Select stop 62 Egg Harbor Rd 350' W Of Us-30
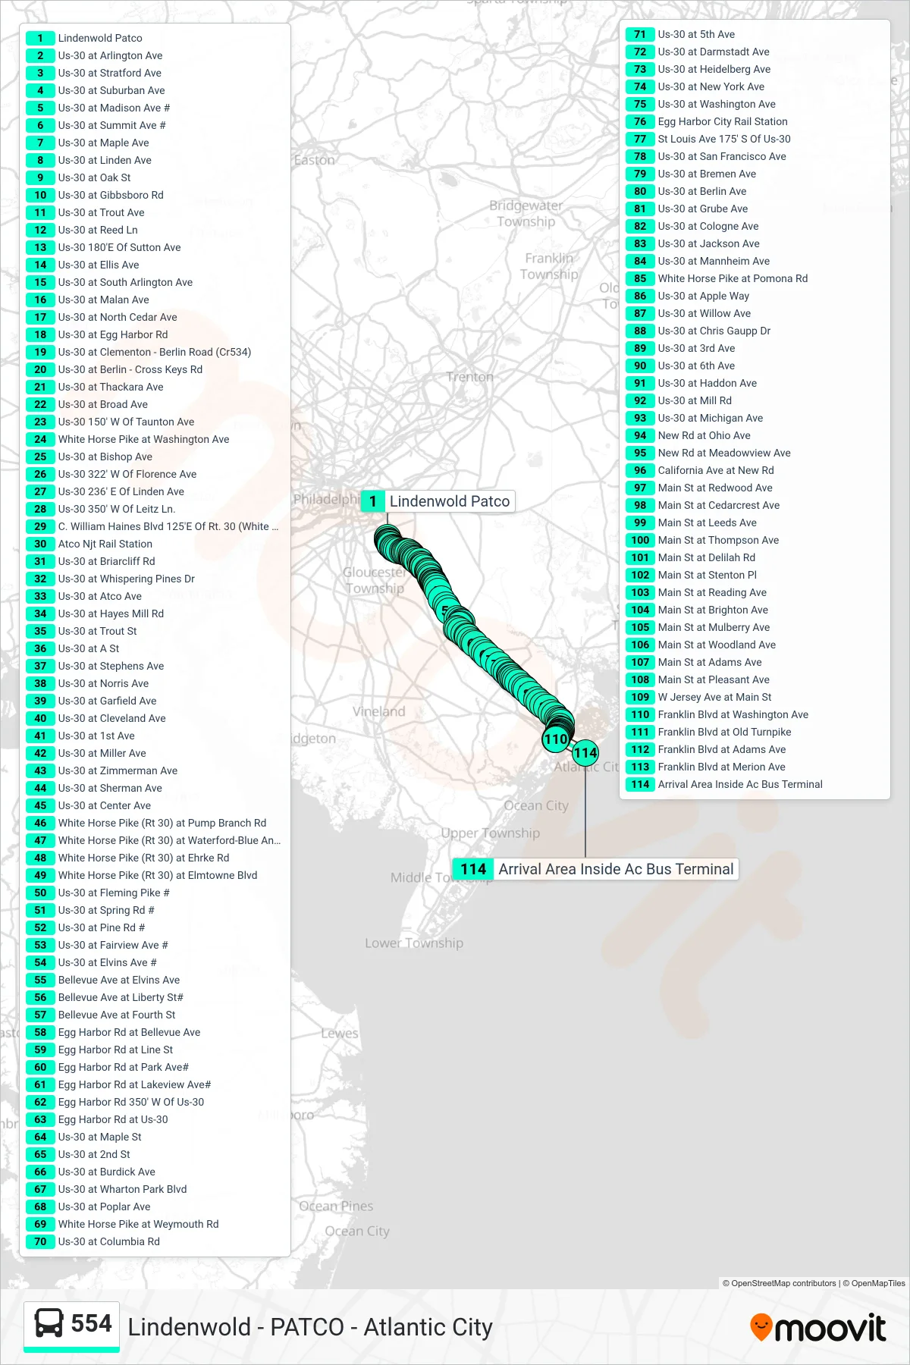 pyautogui.click(x=115, y=1102)
